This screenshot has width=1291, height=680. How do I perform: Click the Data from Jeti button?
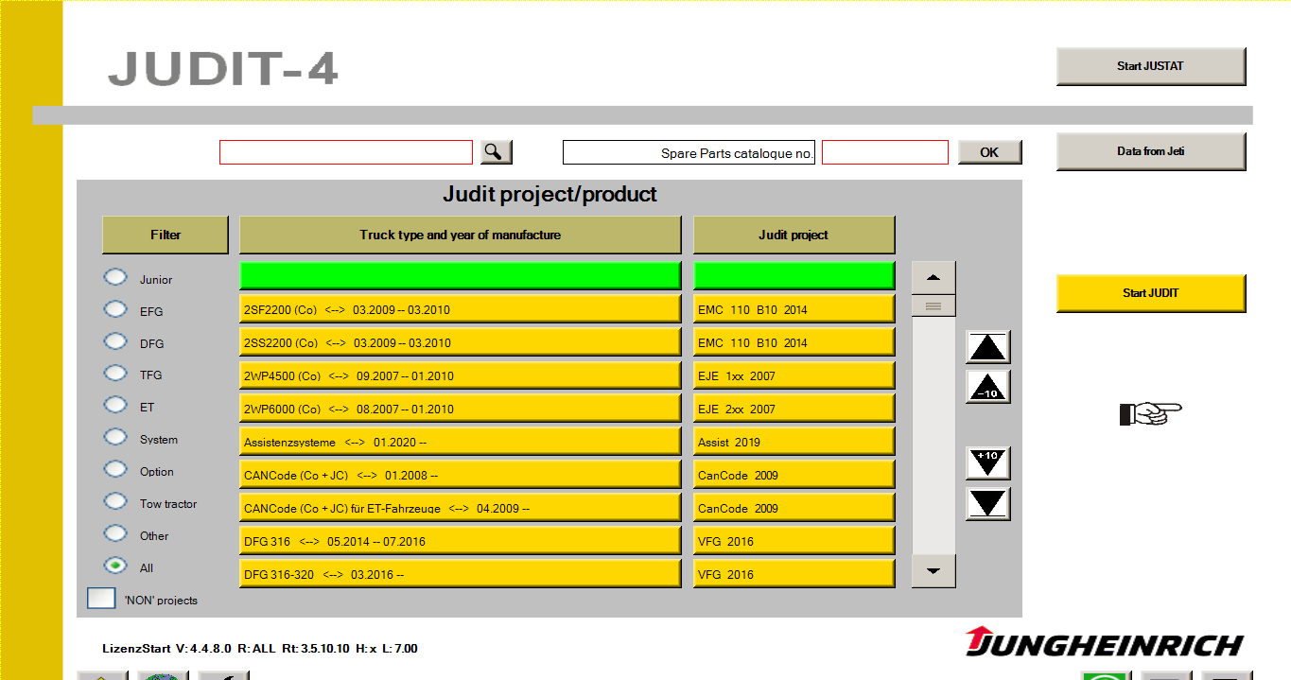pyautogui.click(x=1151, y=151)
